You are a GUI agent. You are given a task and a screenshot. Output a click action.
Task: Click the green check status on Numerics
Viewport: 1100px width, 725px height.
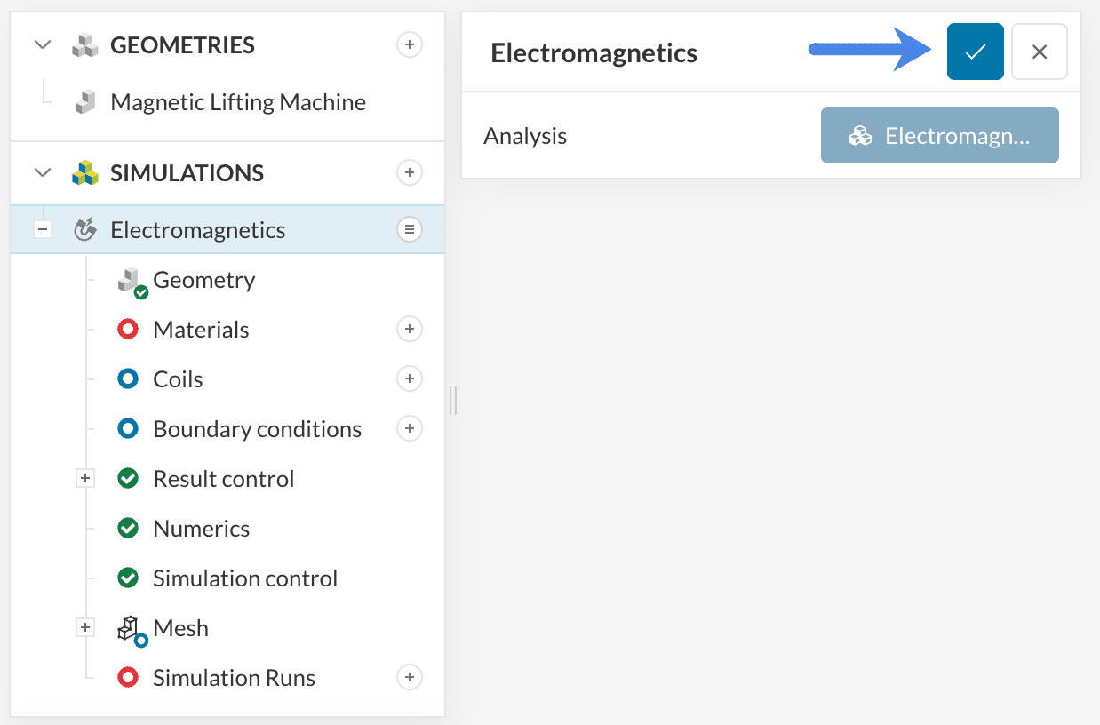(129, 528)
